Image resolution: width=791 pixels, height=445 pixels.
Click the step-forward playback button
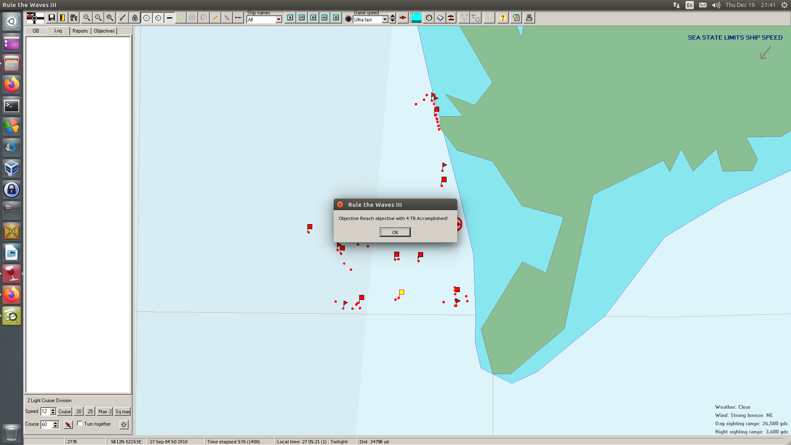(313, 18)
